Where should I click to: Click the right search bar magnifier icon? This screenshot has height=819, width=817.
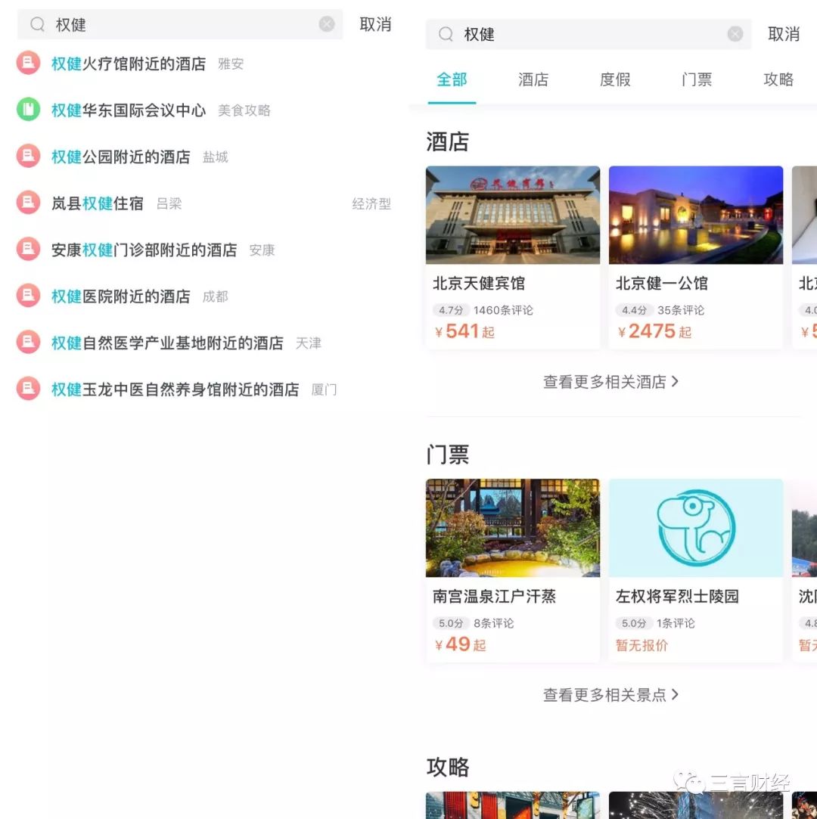pos(446,34)
